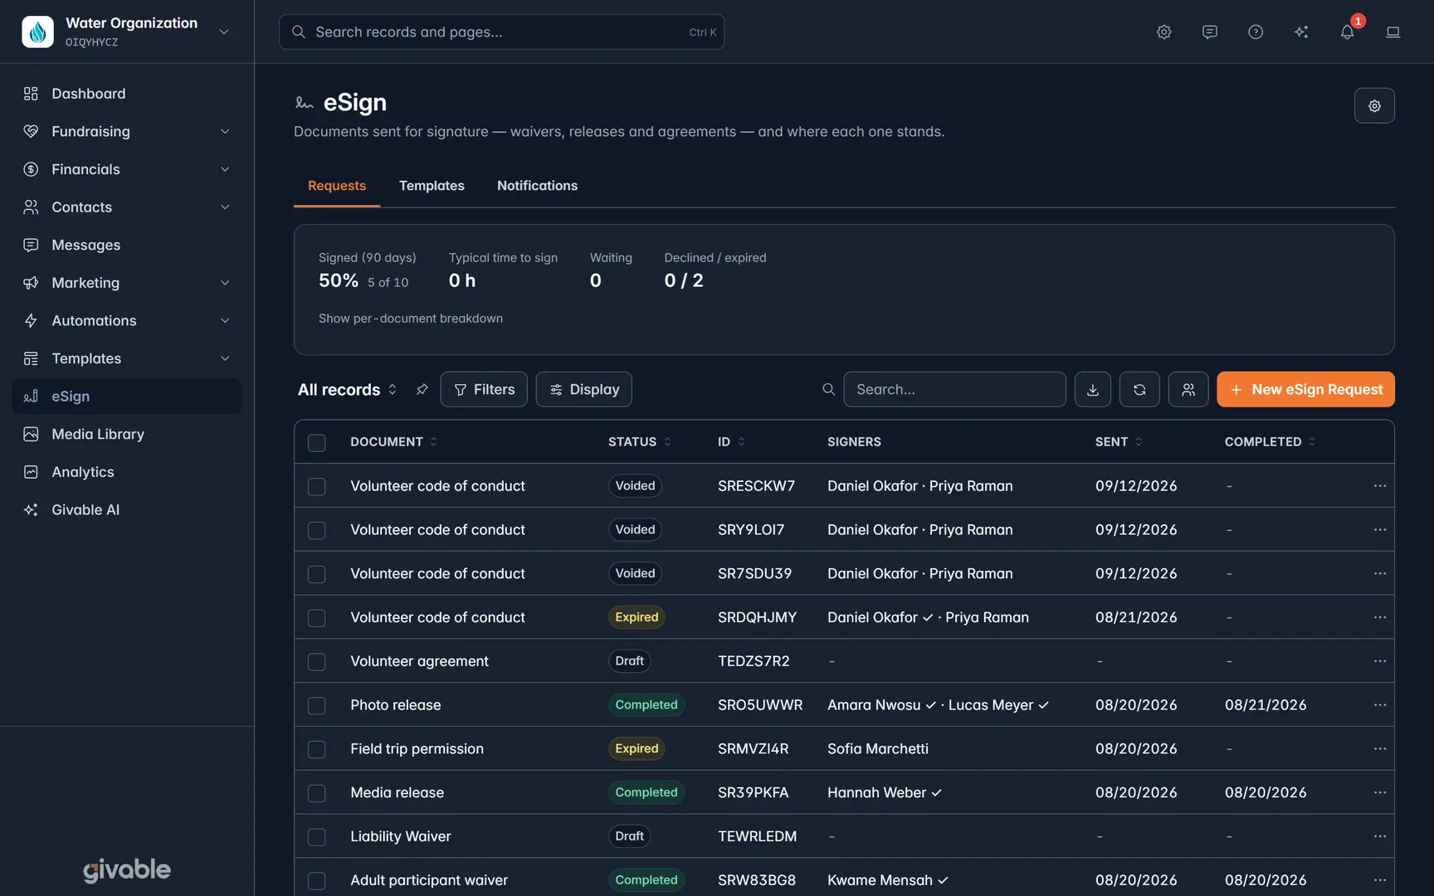This screenshot has width=1434, height=896.
Task: Expand the Fundraising sidebar menu
Action: coord(127,131)
